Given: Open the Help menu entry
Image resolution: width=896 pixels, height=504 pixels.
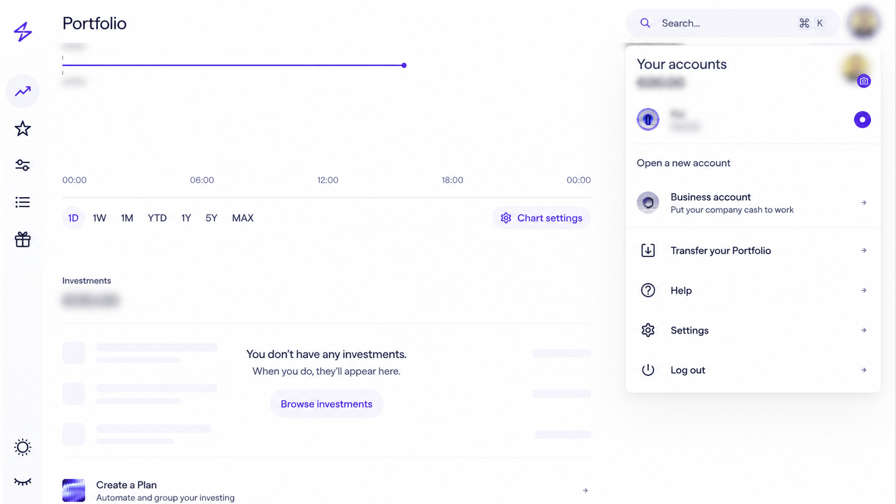Looking at the screenshot, I should tap(753, 290).
